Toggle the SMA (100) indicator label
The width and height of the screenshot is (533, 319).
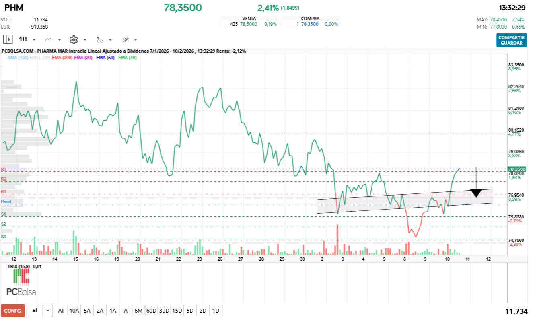tap(18, 57)
